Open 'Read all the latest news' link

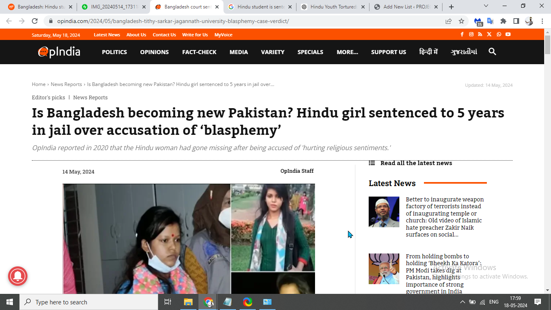click(x=416, y=163)
